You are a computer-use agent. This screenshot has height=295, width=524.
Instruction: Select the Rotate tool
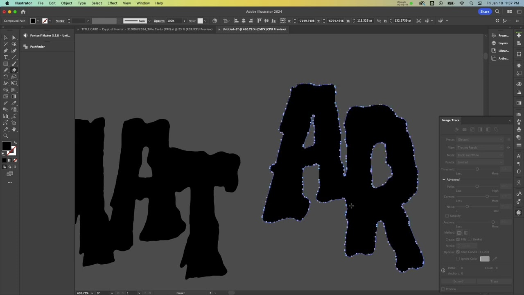[x=6, y=77]
